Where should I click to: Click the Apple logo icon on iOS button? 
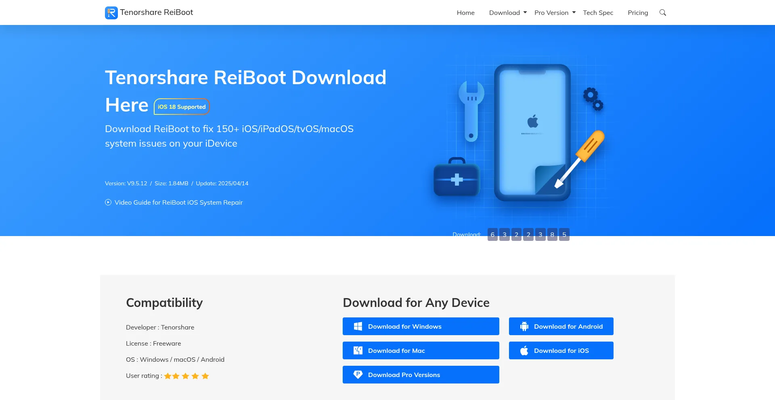point(524,350)
